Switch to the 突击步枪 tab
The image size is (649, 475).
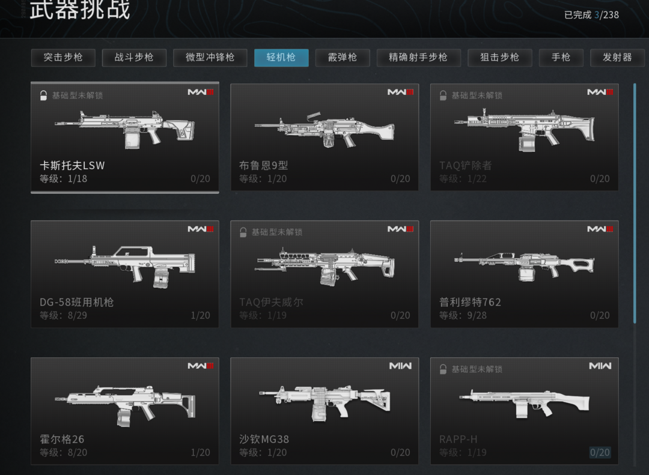[x=63, y=58]
